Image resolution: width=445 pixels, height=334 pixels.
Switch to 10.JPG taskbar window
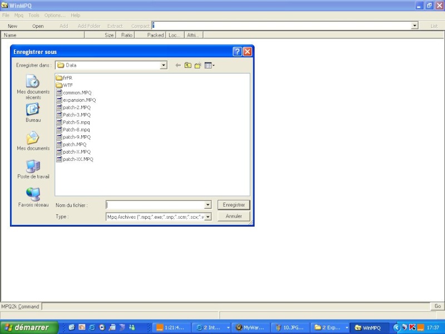tap(290, 328)
